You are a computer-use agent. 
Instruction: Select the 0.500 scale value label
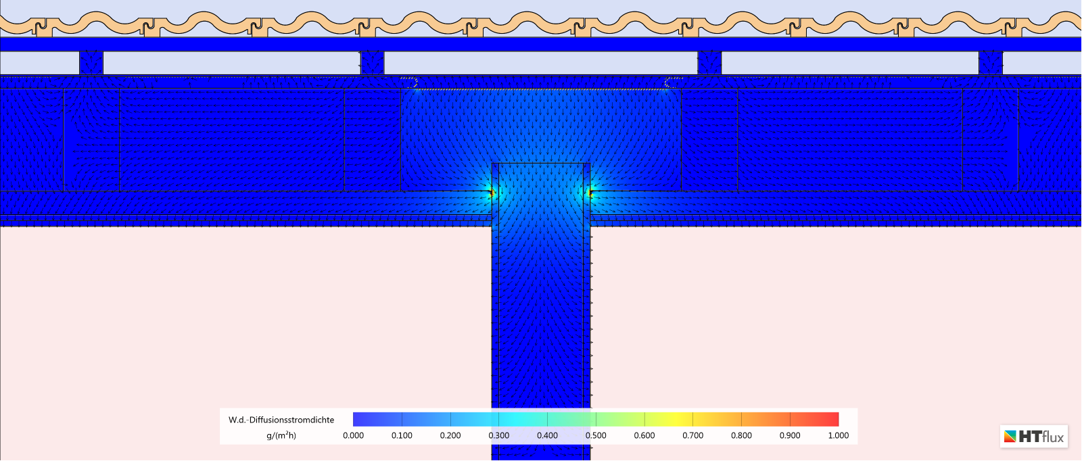coord(596,435)
